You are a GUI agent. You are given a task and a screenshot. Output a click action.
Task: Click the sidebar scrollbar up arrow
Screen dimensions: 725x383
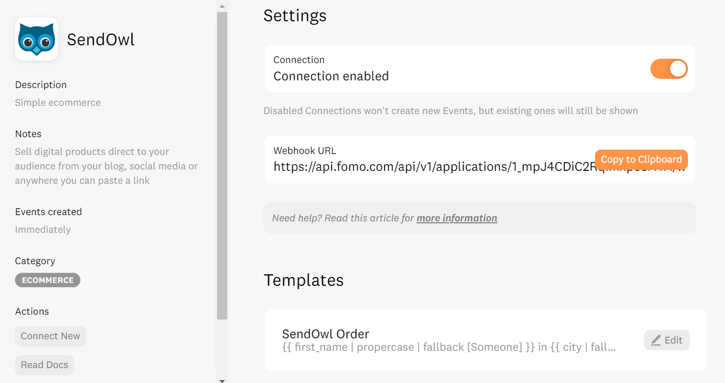click(x=222, y=6)
